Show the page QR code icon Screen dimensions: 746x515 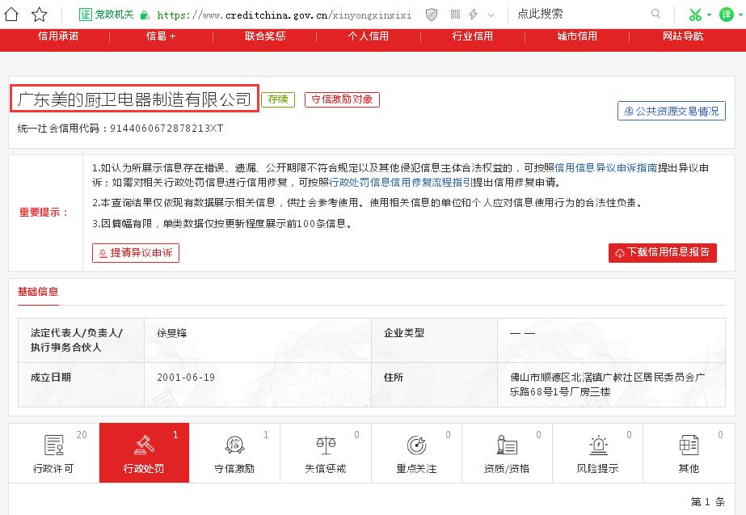coord(455,15)
